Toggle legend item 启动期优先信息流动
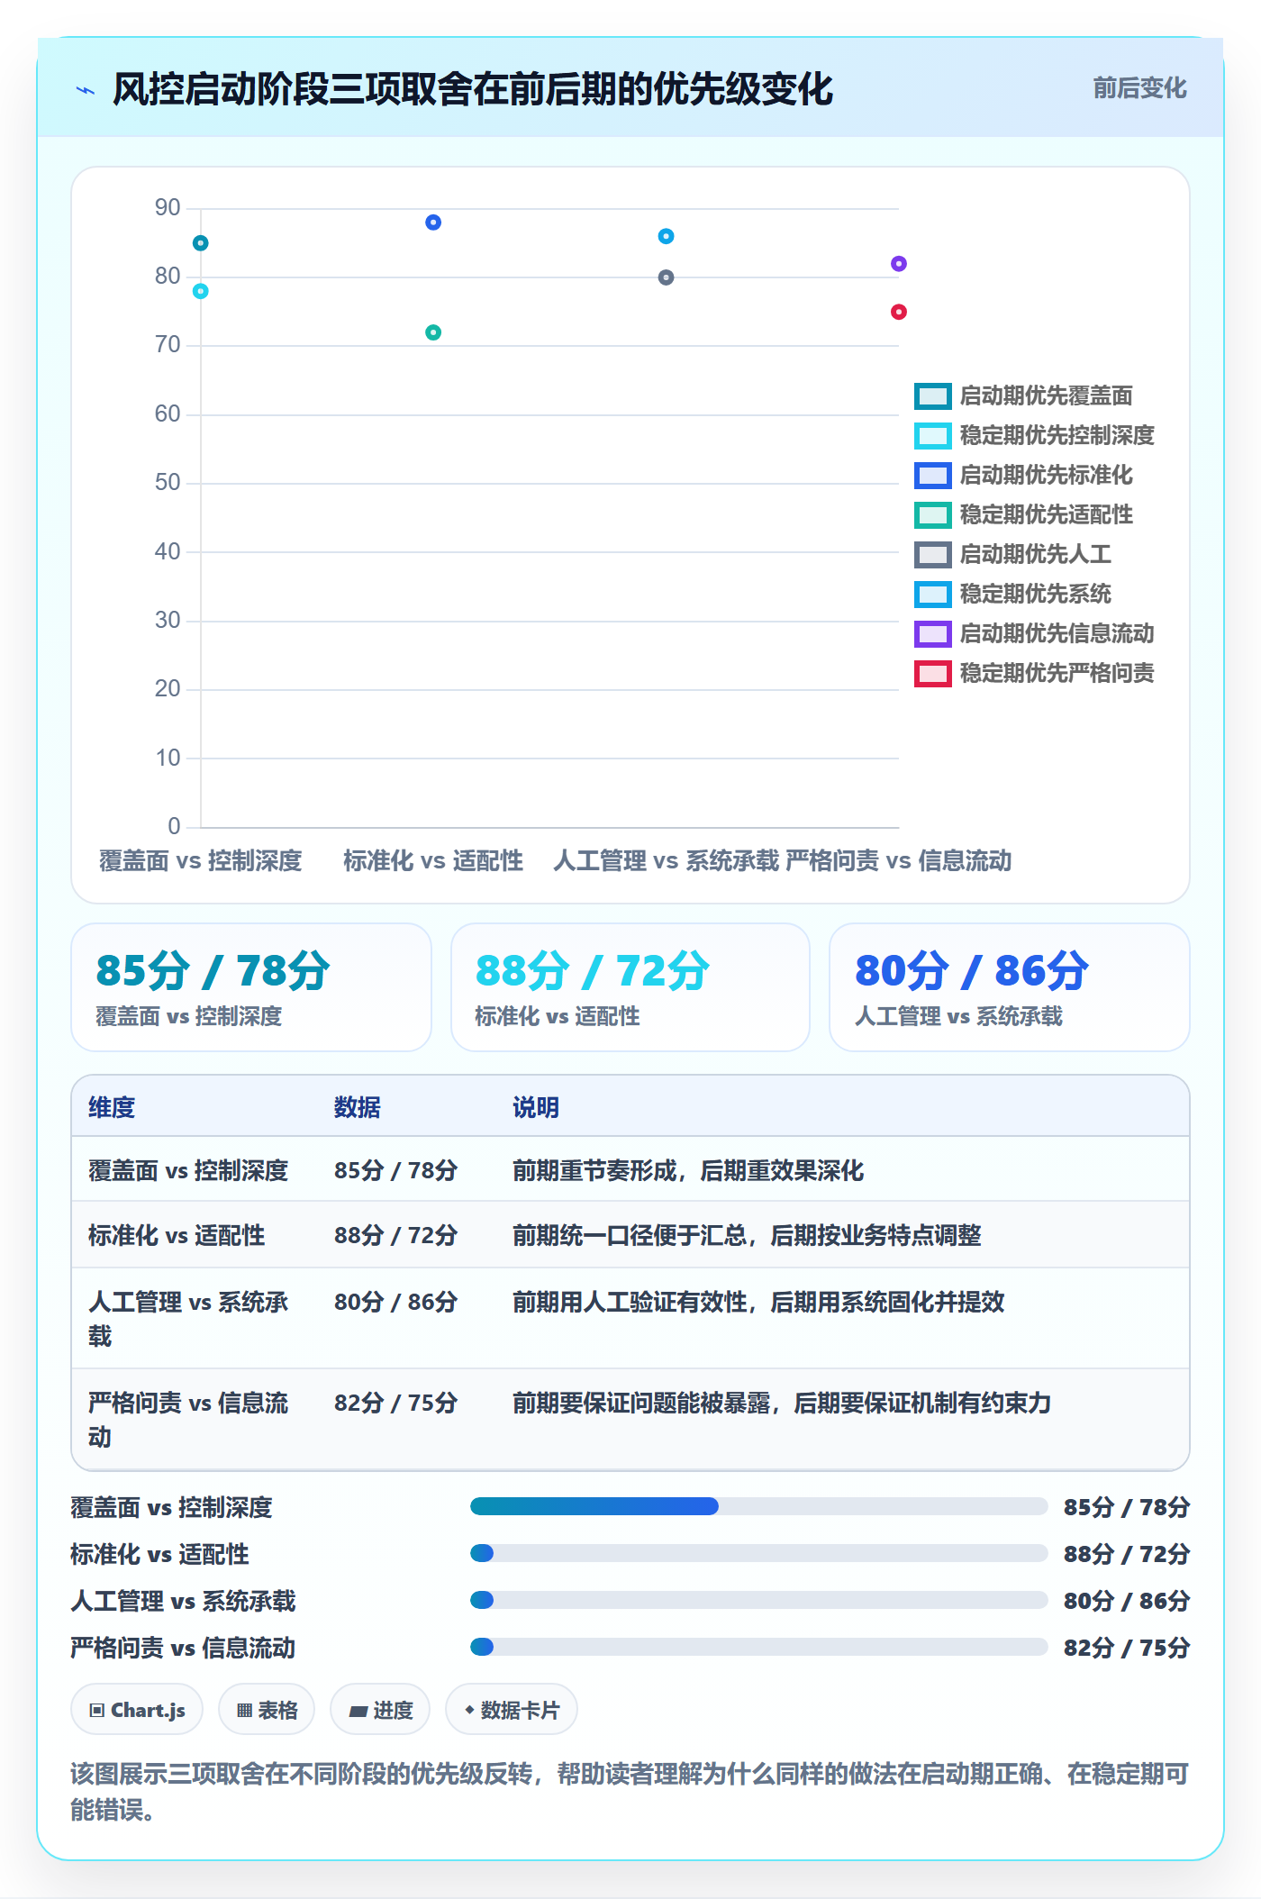Image resolution: width=1261 pixels, height=1899 pixels. (1034, 633)
